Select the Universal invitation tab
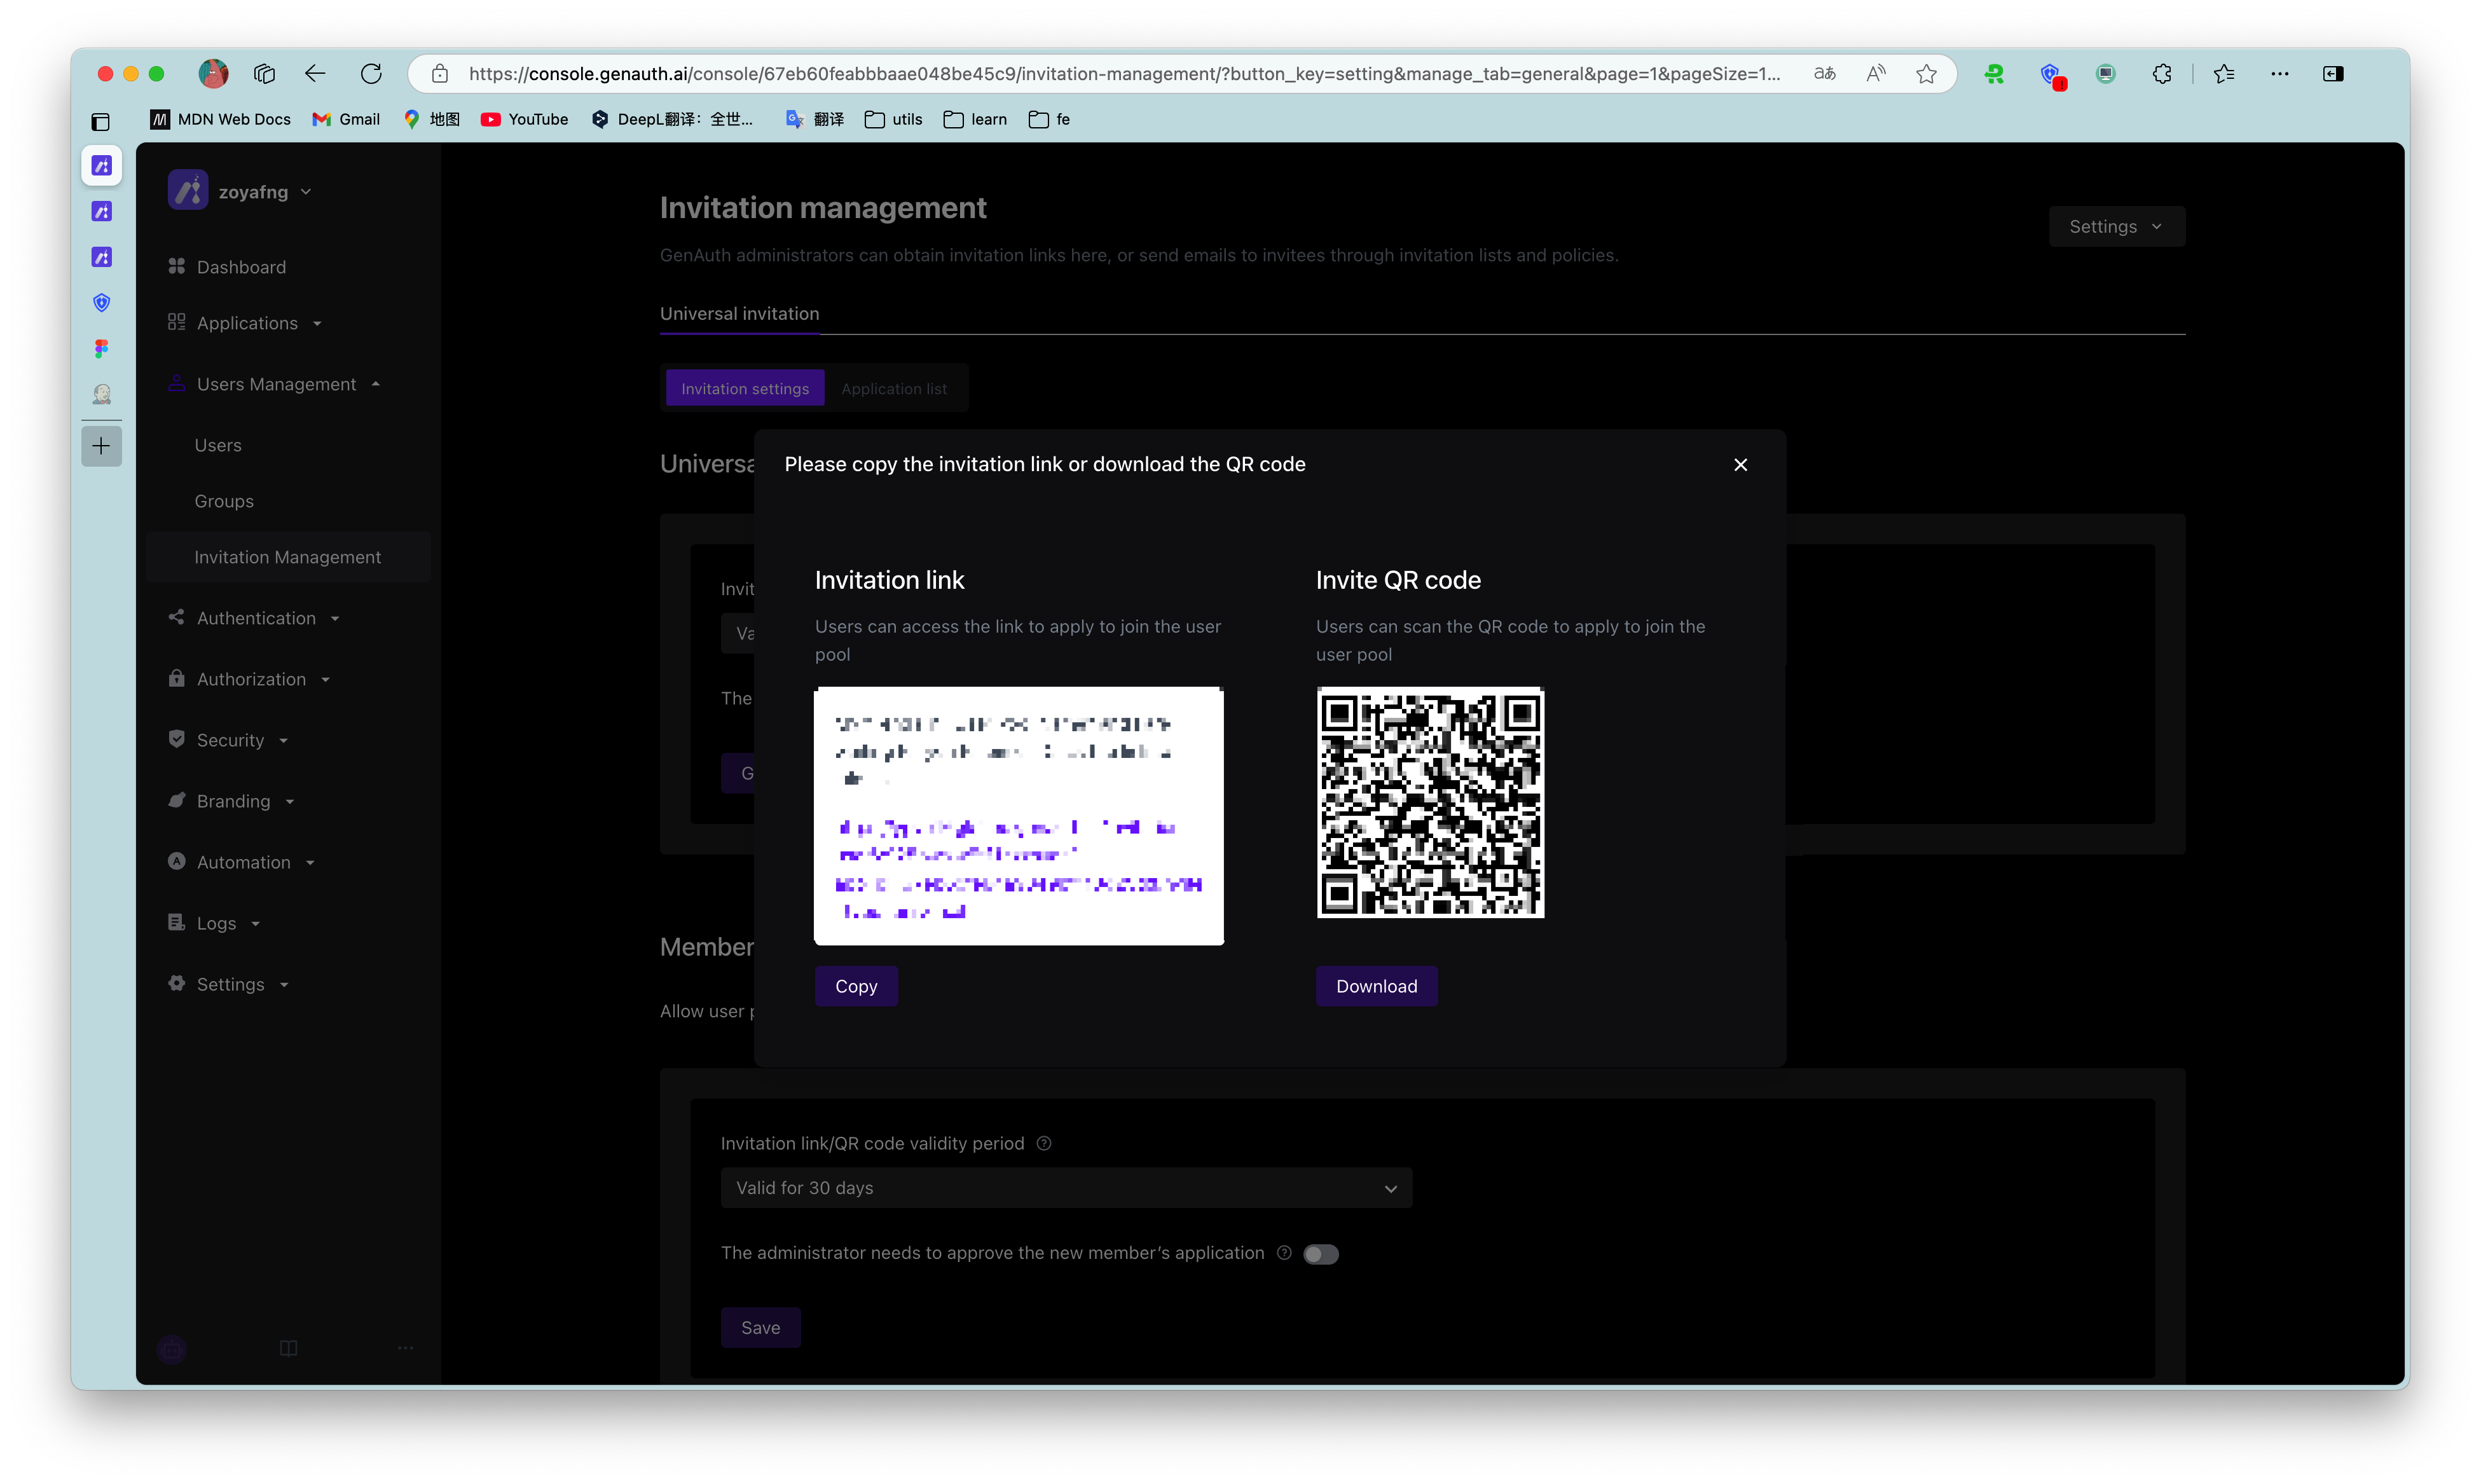 (739, 313)
